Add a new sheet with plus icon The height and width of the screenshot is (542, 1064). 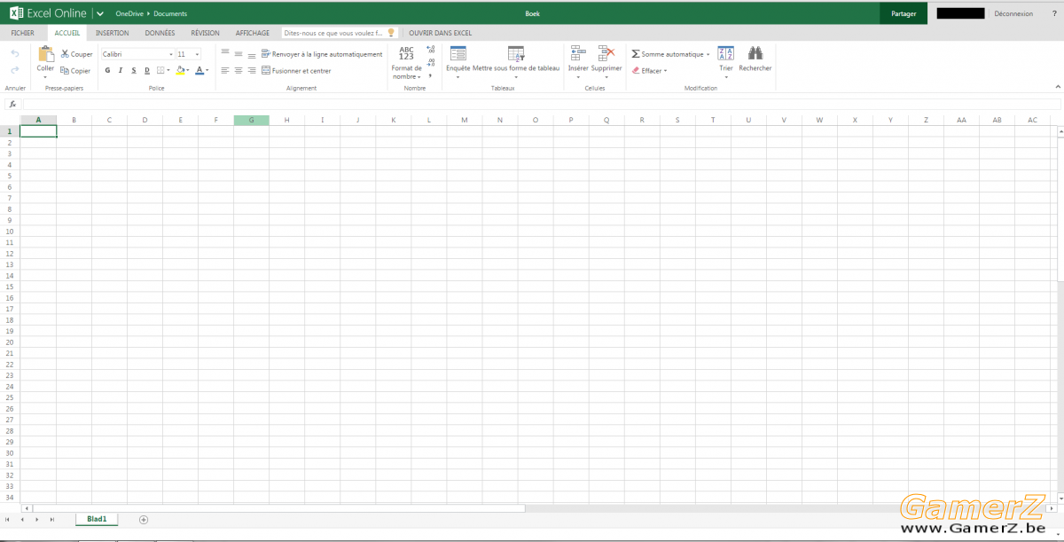(144, 519)
